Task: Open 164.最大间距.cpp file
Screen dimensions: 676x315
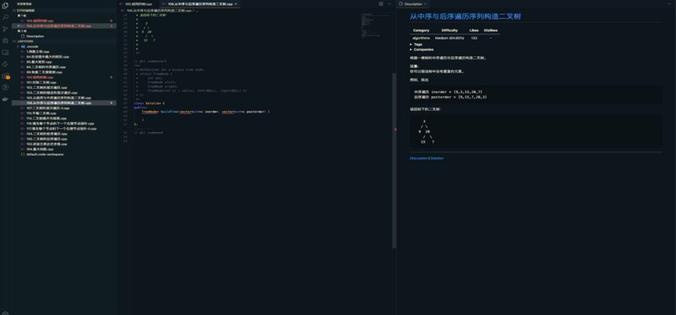Action: (x=39, y=149)
